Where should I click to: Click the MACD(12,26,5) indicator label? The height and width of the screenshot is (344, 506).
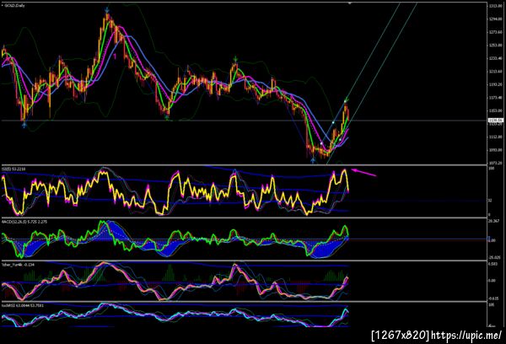pos(24,222)
